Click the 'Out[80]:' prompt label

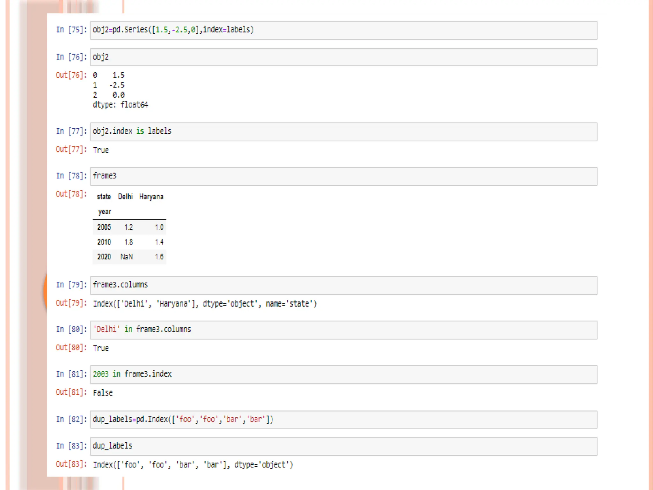(71, 347)
